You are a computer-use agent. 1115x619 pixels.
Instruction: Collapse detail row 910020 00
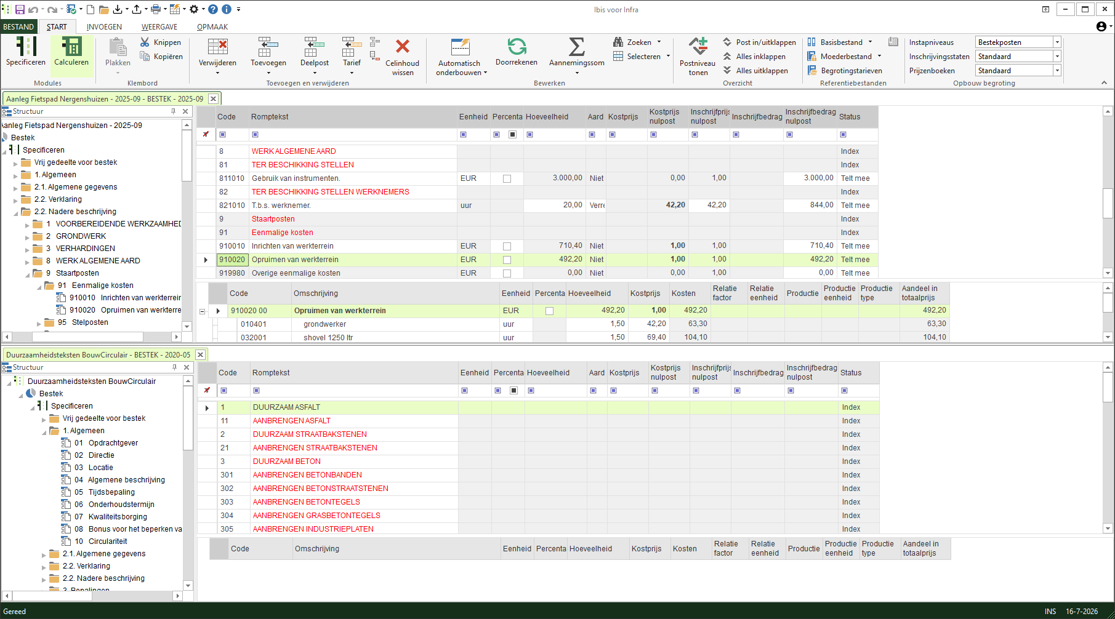click(202, 311)
